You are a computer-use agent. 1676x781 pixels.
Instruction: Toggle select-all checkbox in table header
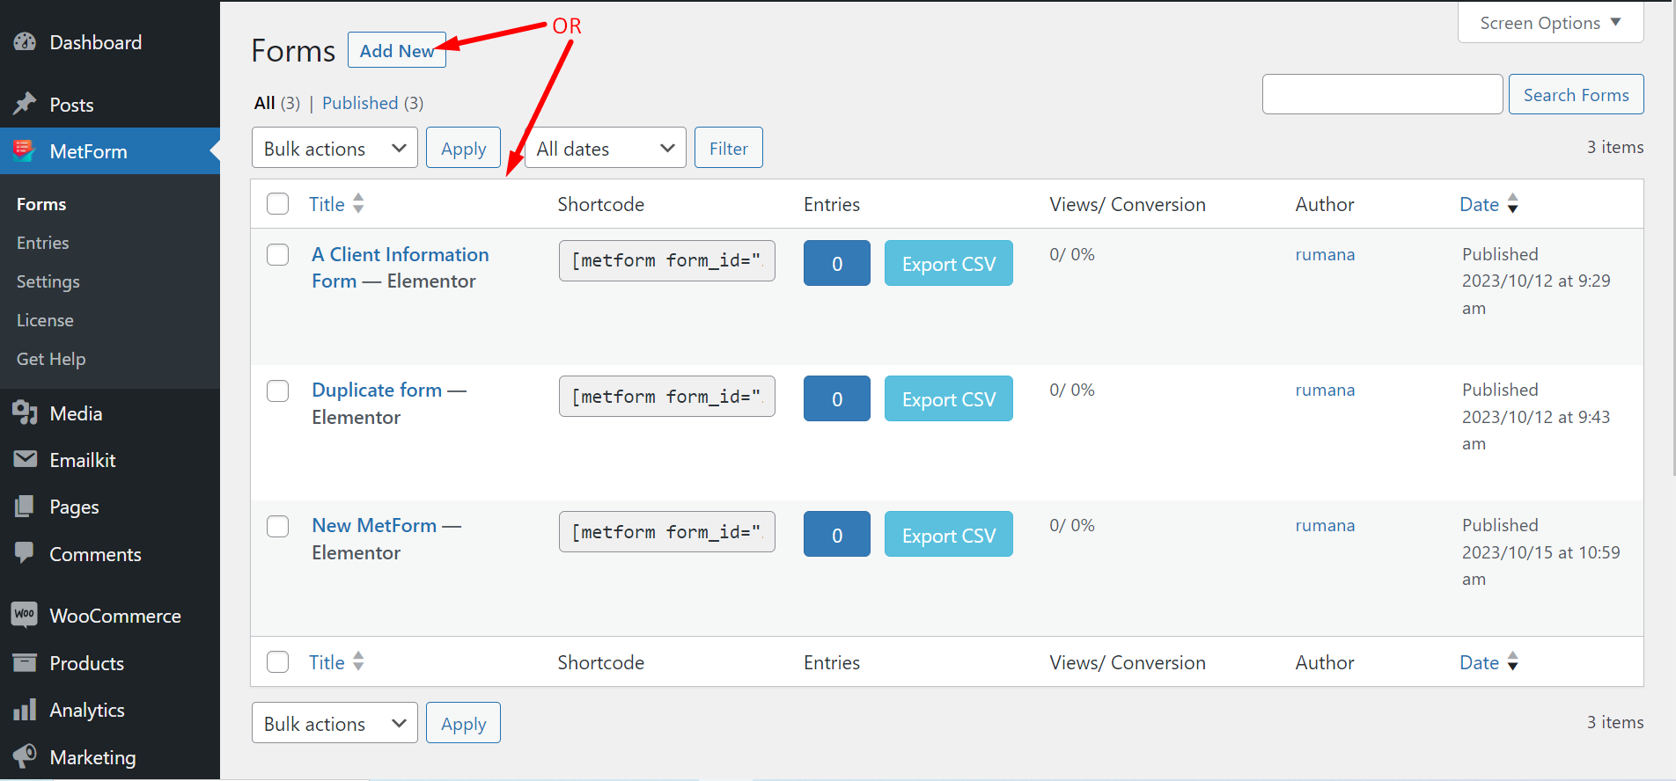tap(278, 204)
